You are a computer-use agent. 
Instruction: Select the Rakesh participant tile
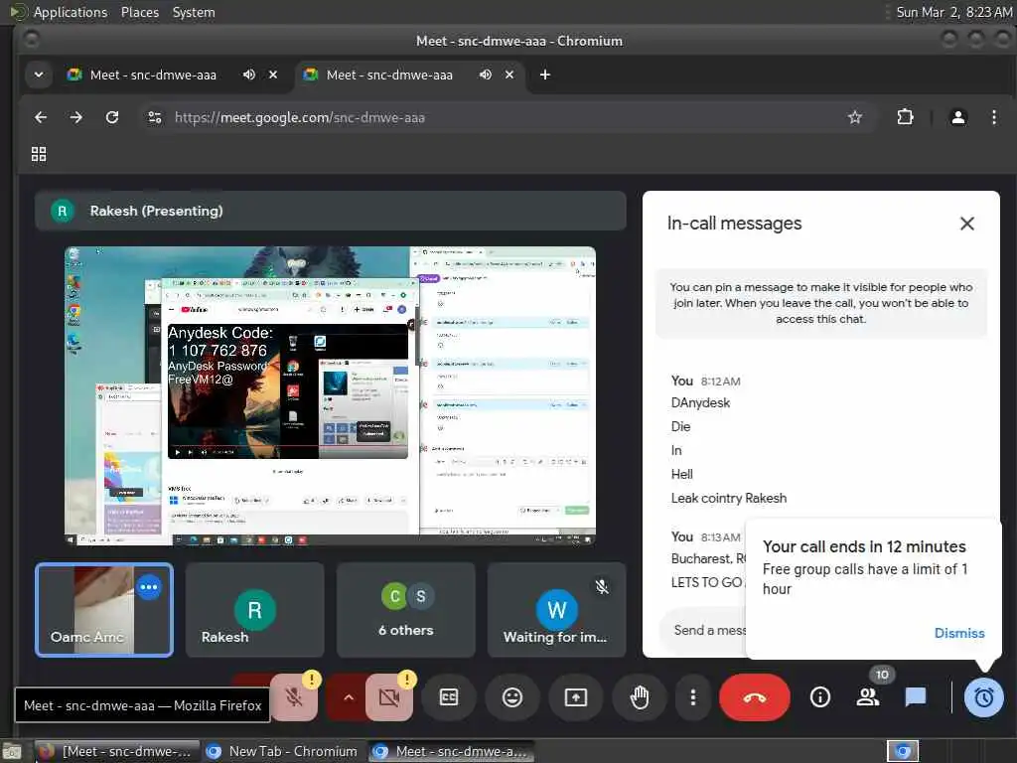(x=254, y=610)
